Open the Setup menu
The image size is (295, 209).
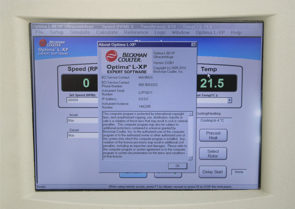point(57,32)
